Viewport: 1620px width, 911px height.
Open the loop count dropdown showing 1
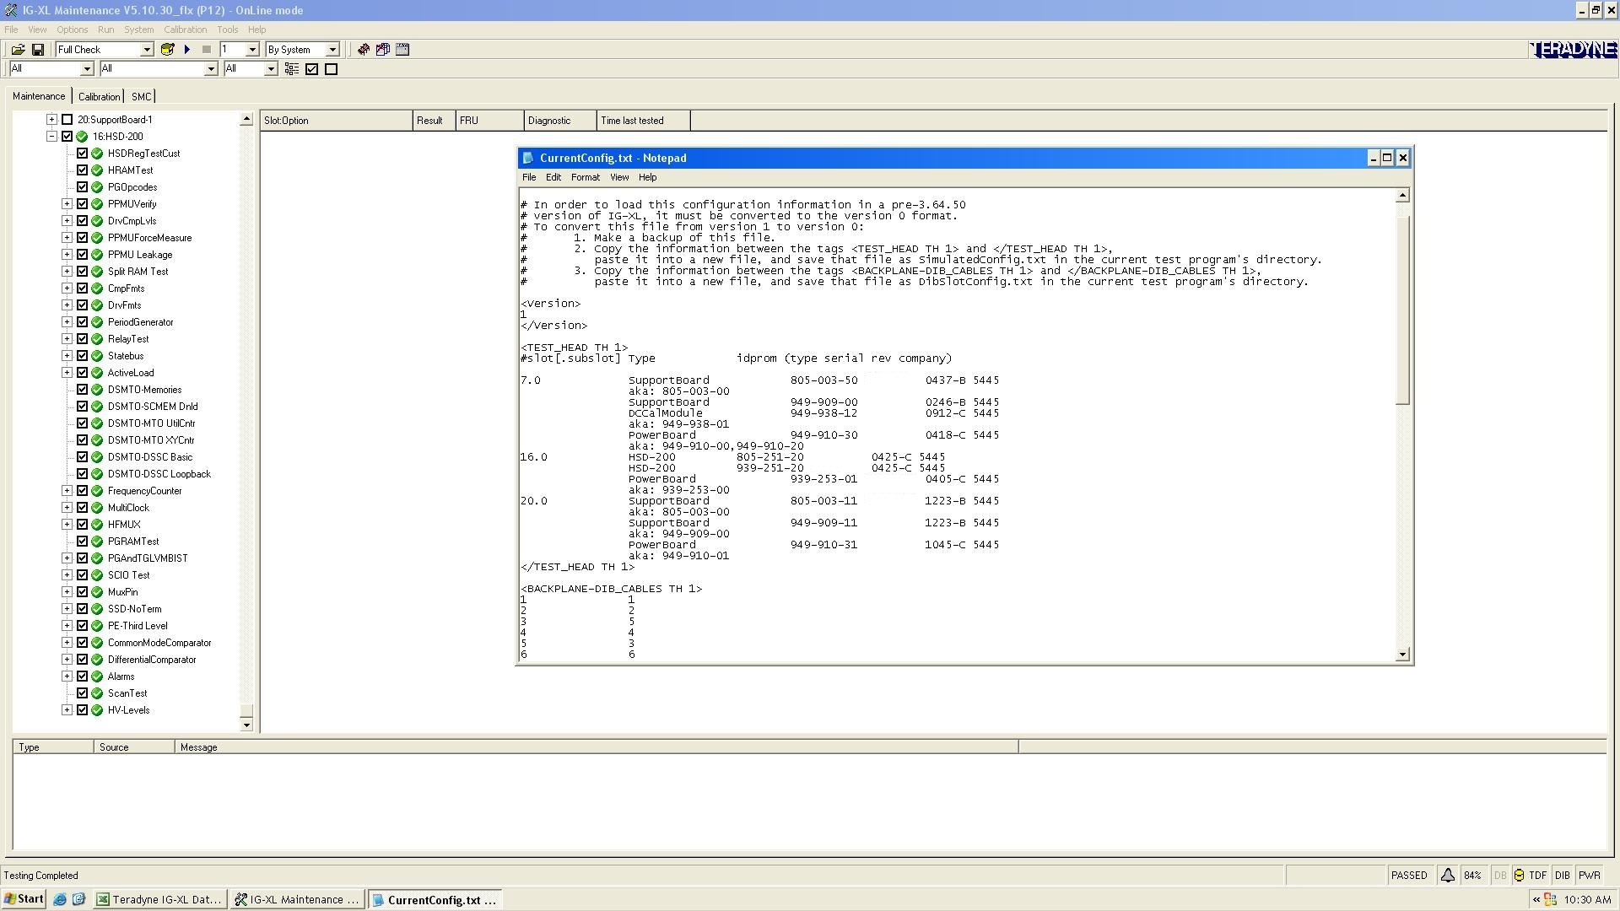click(x=251, y=50)
